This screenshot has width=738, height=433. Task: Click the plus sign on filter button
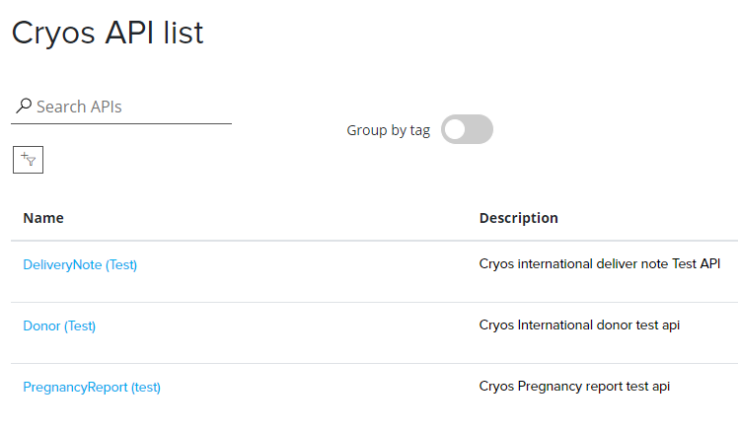coord(24,156)
